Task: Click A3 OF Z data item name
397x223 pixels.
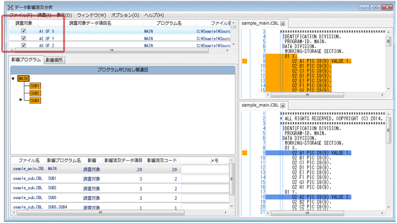Action: pyautogui.click(x=47, y=46)
